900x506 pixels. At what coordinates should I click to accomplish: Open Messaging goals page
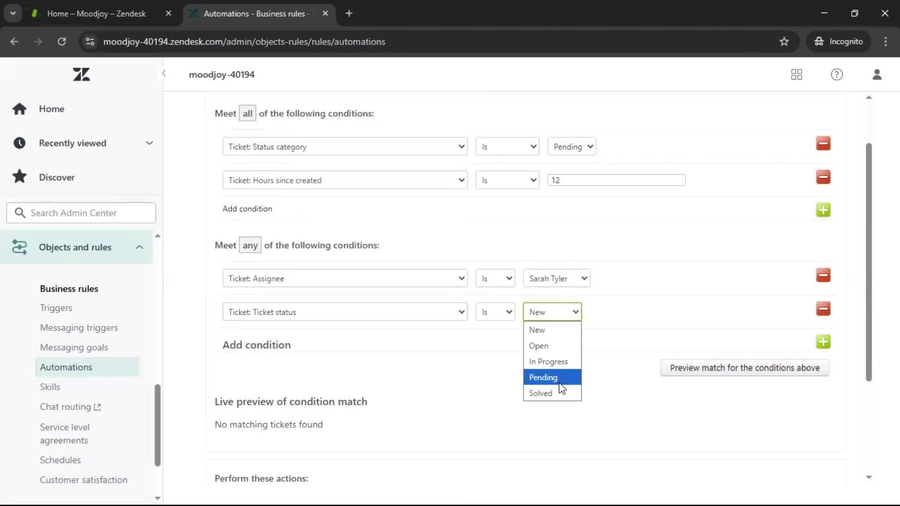pyautogui.click(x=74, y=347)
